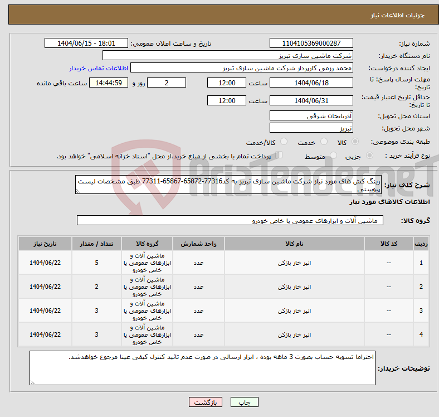
Task: Click item code cell in row 3
Action: coord(389,311)
